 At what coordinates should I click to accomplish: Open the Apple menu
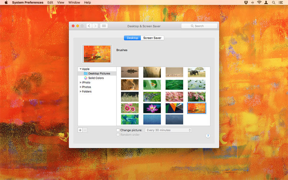pyautogui.click(x=6, y=3)
